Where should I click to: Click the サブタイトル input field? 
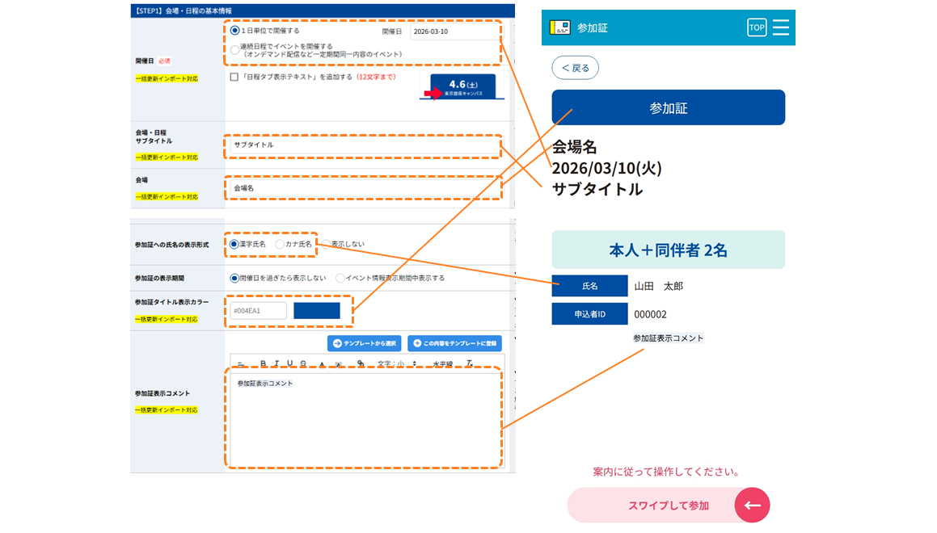363,145
